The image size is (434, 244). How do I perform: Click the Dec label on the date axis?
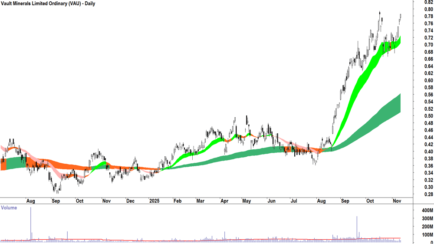click(x=130, y=201)
